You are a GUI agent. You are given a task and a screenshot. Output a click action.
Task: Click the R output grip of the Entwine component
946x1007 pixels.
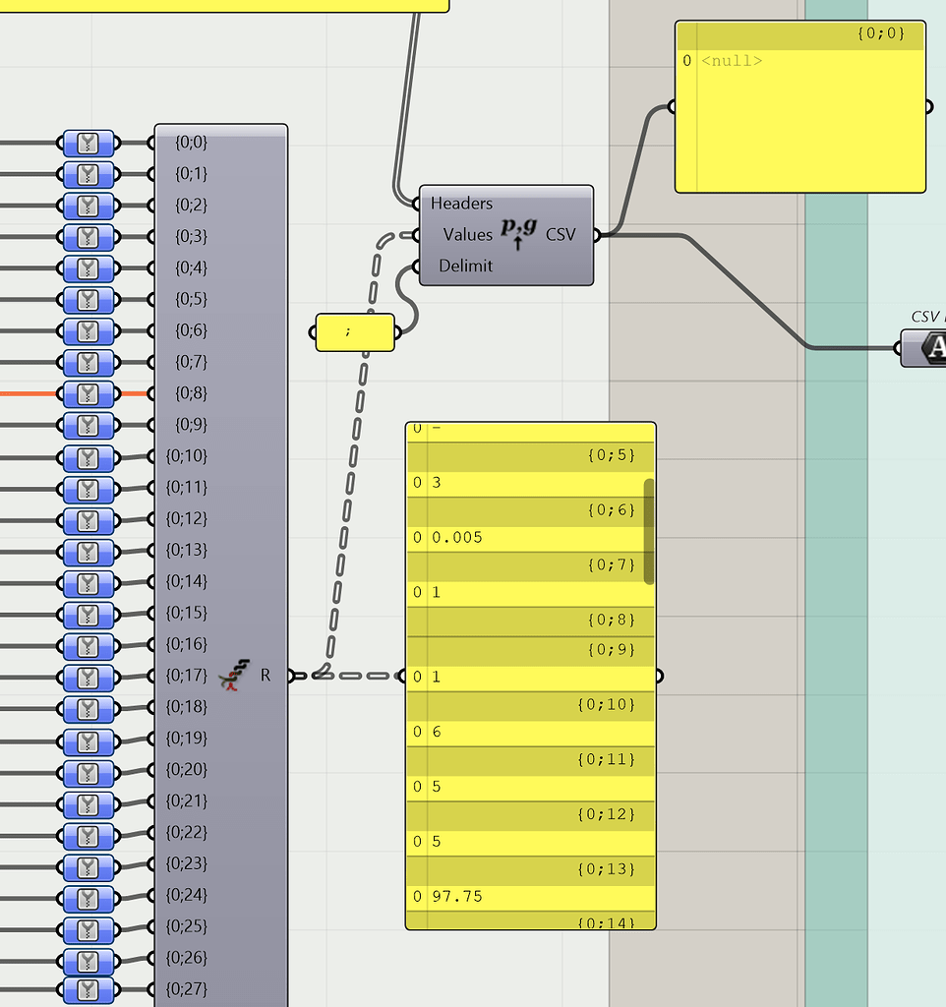pos(292,675)
